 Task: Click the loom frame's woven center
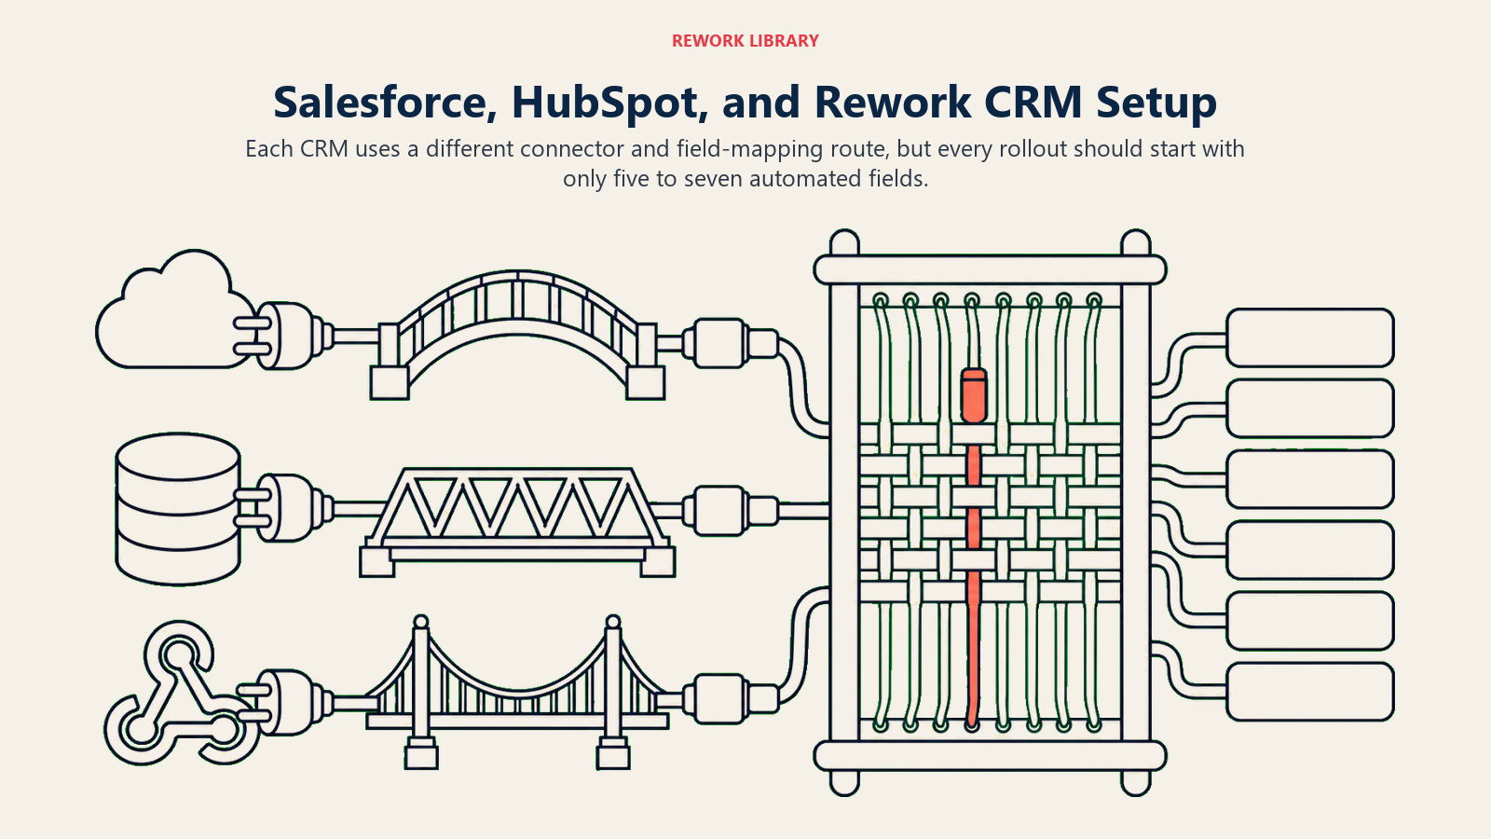coord(990,511)
